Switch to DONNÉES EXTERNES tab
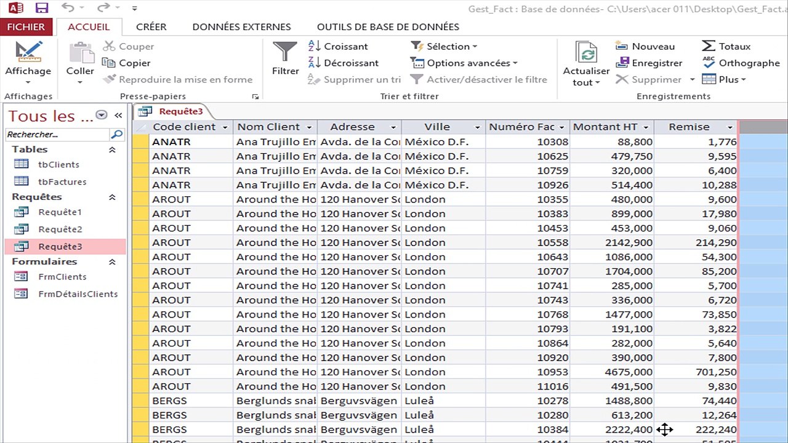Image resolution: width=788 pixels, height=443 pixels. tap(242, 26)
